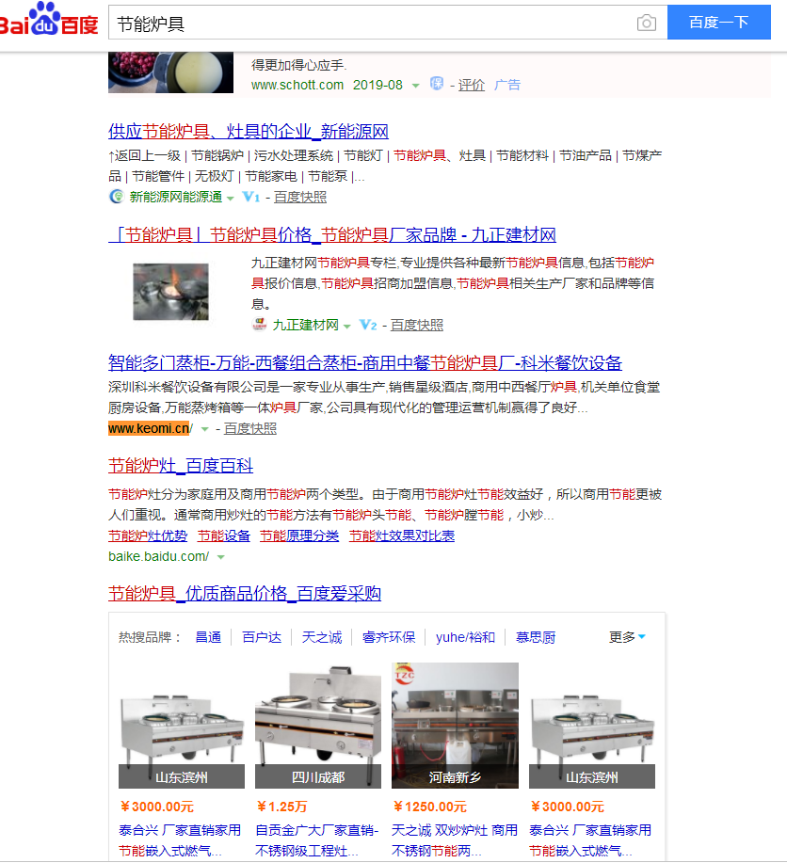The height and width of the screenshot is (863, 787).
Task: Expand dropdown arrow next to schott.com date
Action: tap(416, 86)
